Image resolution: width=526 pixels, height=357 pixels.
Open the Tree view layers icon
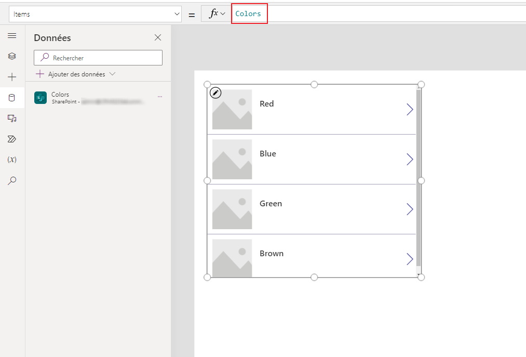coord(12,56)
